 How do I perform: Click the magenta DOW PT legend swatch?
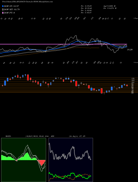[x=3, y=13]
